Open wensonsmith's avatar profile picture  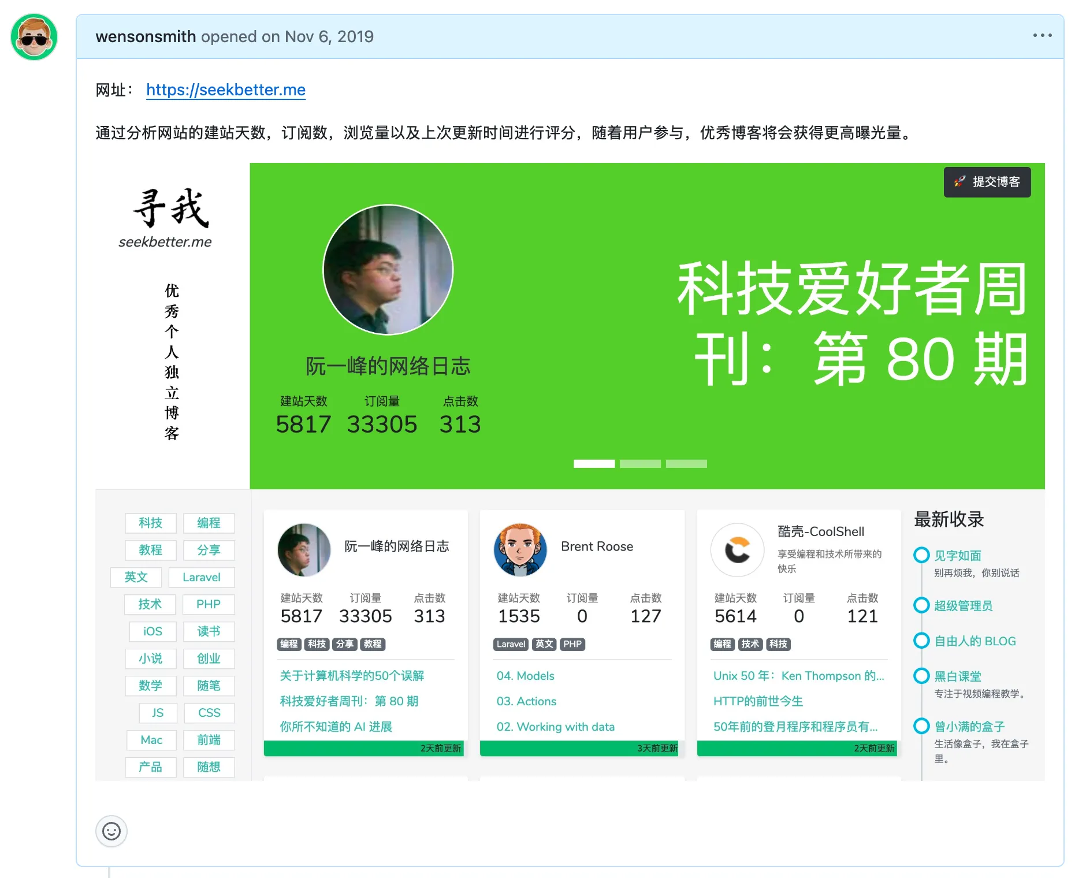(34, 37)
